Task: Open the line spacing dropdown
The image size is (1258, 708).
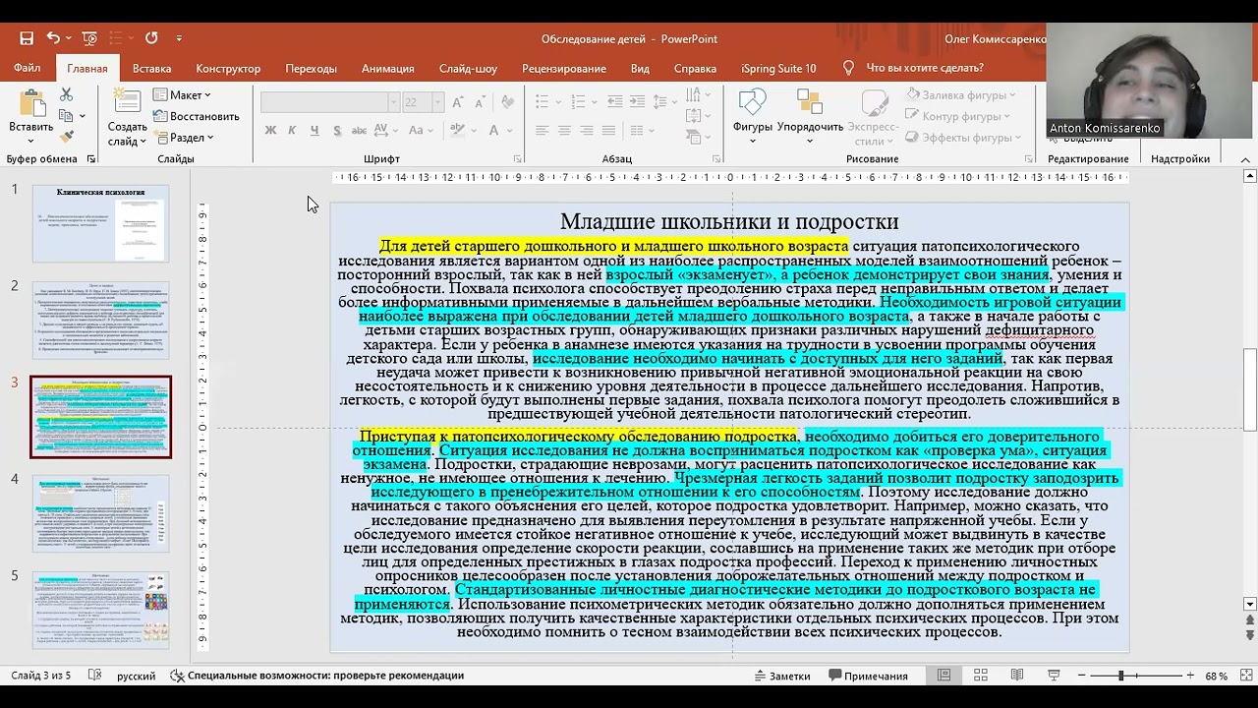Action: click(659, 101)
